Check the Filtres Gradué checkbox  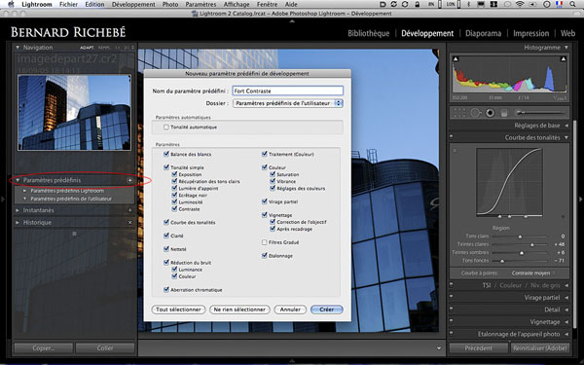[264, 242]
